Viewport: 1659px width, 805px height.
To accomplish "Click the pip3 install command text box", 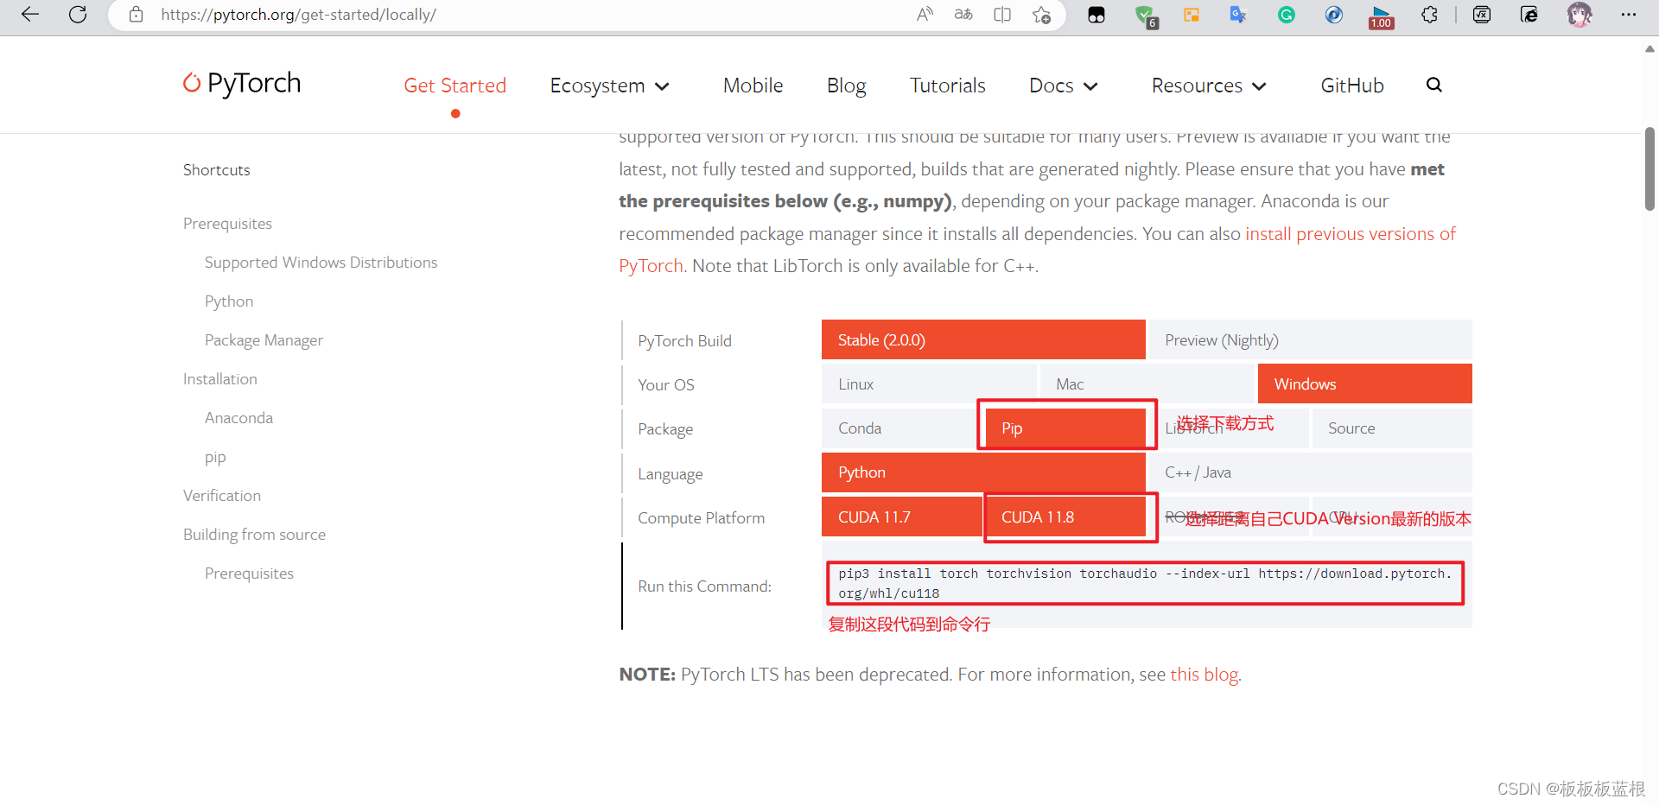I will click(x=1145, y=583).
